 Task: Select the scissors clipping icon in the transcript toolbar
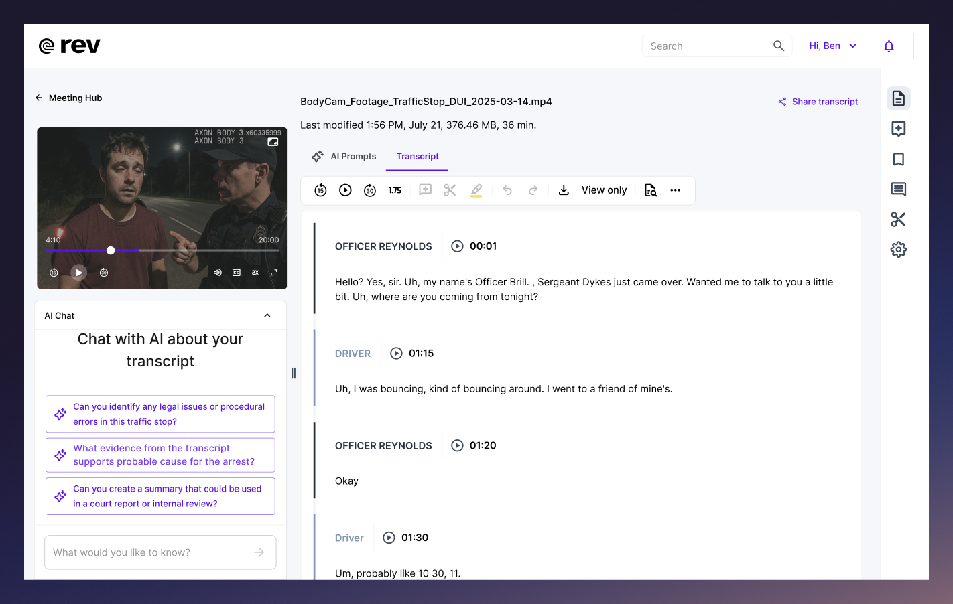tap(449, 190)
